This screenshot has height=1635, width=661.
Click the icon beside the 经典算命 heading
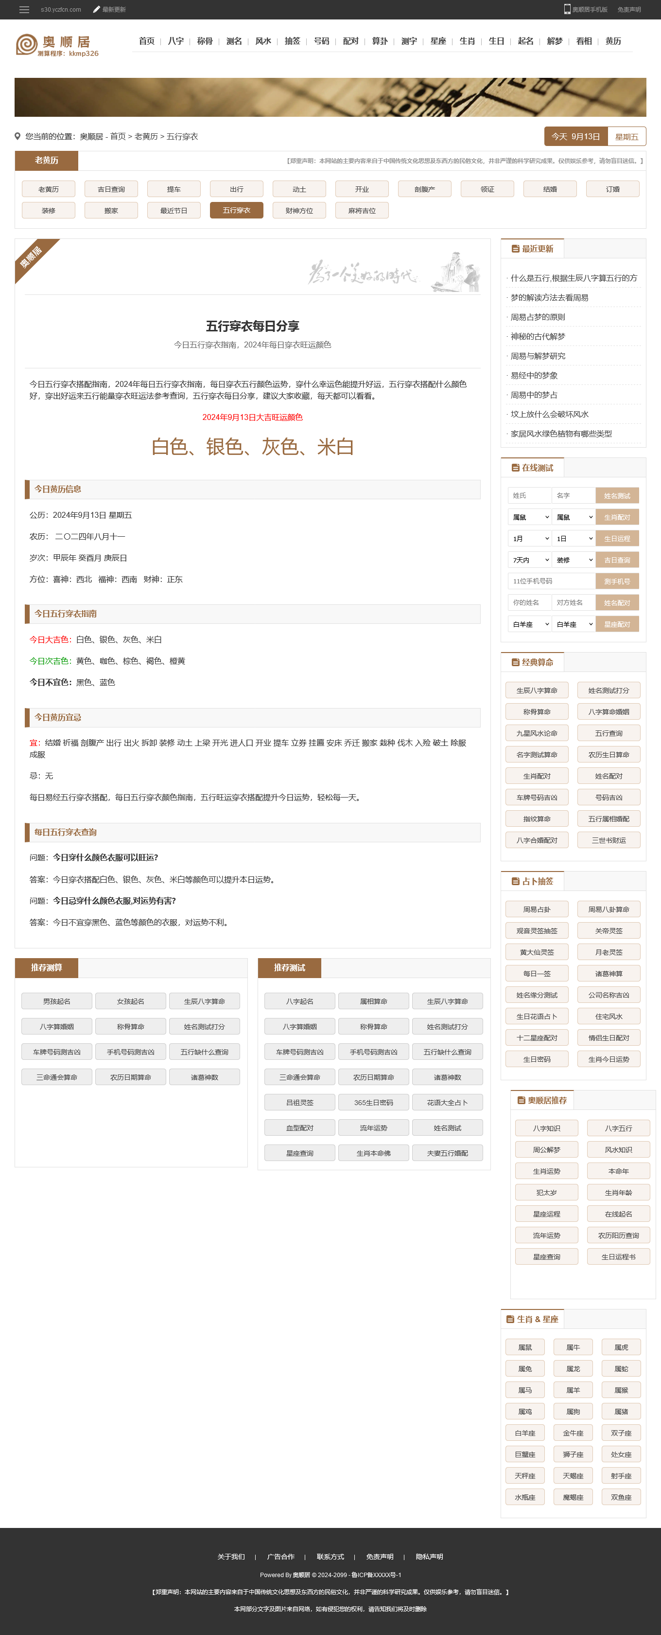coord(515,662)
